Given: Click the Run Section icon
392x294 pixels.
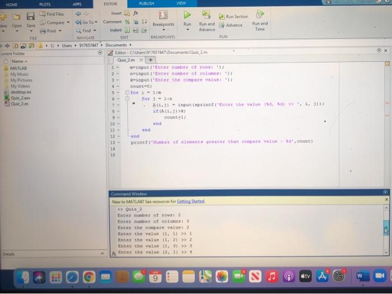Looking at the screenshot, I should click(x=222, y=16).
